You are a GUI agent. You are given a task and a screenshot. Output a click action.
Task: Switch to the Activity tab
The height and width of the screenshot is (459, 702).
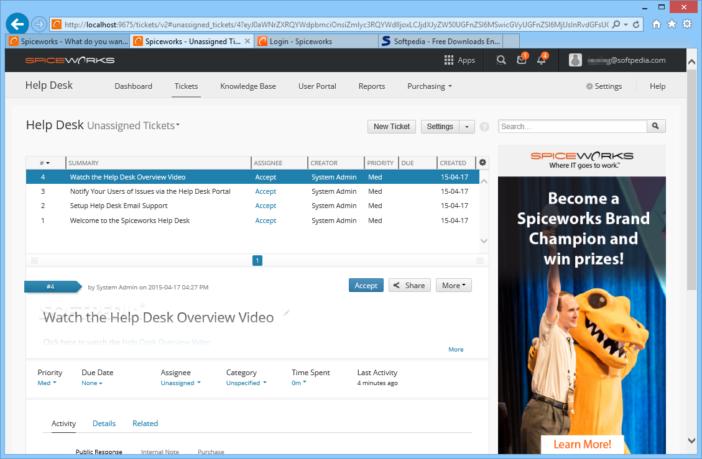click(x=63, y=424)
